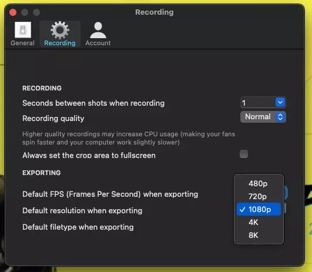
Task: Close the Recording preferences window
Action: [x=13, y=12]
